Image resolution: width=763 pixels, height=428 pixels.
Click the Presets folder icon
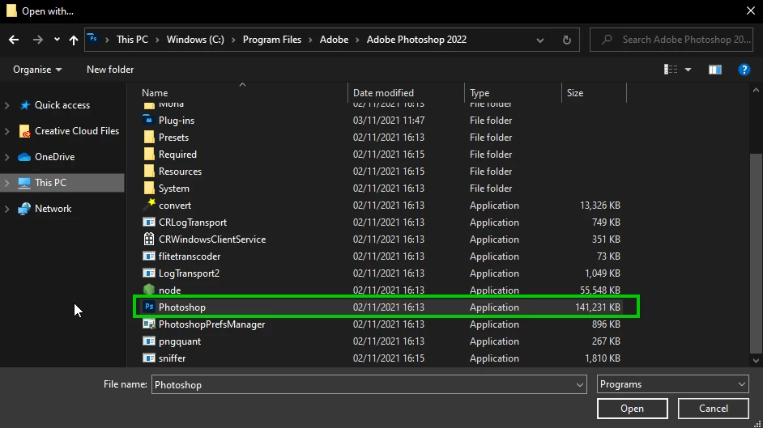tap(149, 137)
